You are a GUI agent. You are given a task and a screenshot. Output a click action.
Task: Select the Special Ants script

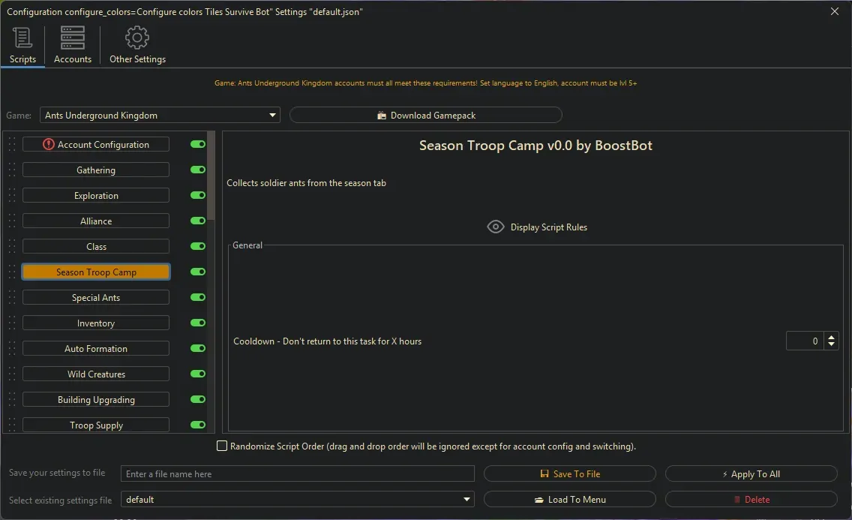coord(96,298)
